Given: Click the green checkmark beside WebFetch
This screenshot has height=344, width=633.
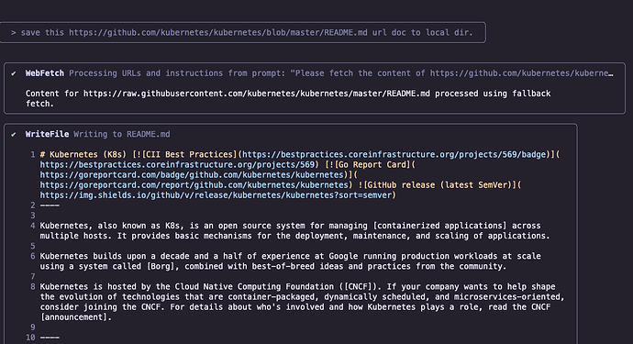Looking at the screenshot, I should 14,73.
